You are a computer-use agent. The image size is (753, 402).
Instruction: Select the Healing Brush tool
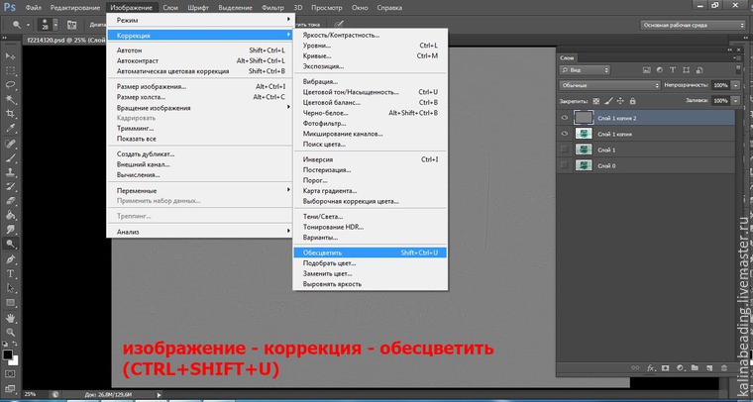11,144
